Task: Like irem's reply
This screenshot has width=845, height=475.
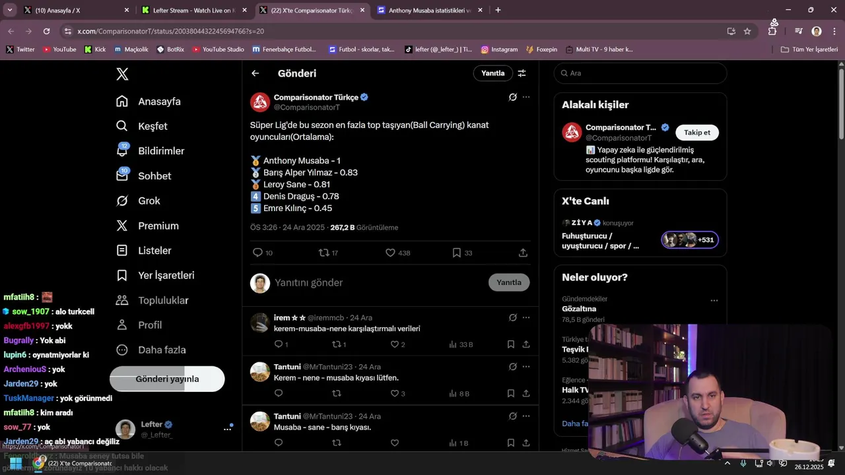Action: [395, 344]
